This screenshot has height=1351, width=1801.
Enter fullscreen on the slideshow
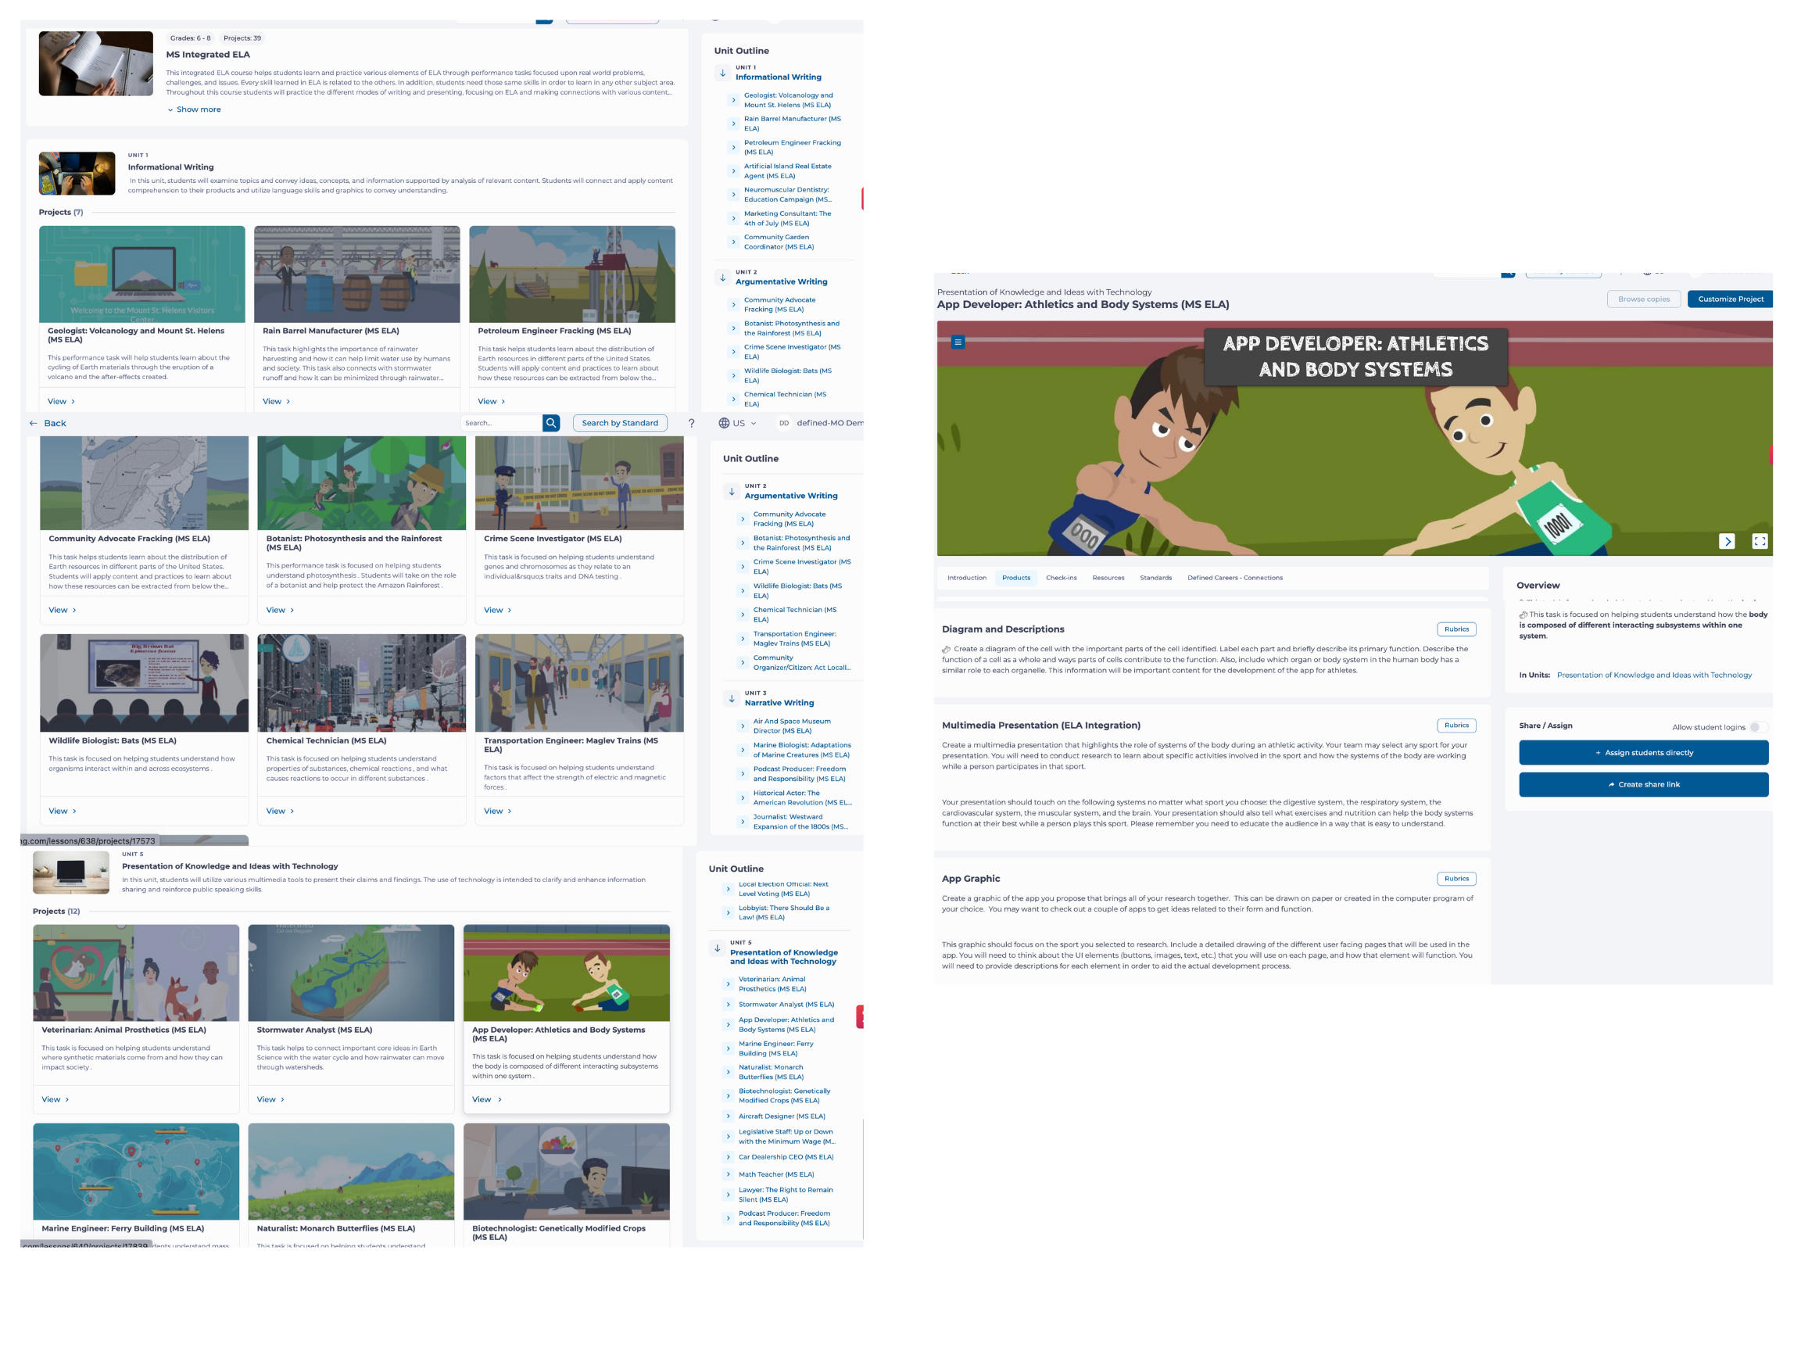pyautogui.click(x=1759, y=541)
